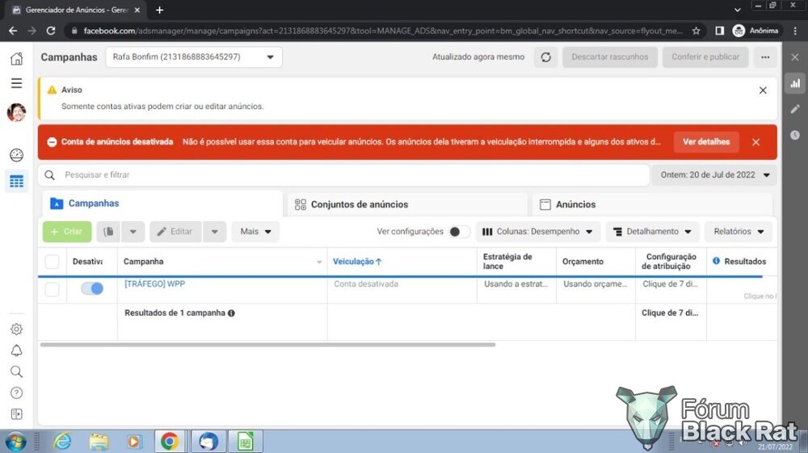Open the notifications bell icon
The image size is (808, 453).
(x=16, y=350)
